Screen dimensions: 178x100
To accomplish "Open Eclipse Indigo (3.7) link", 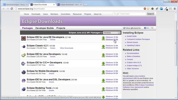I will pyautogui.click(x=134, y=66).
